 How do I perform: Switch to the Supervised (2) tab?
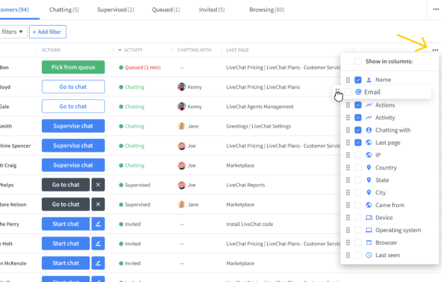pos(116,9)
